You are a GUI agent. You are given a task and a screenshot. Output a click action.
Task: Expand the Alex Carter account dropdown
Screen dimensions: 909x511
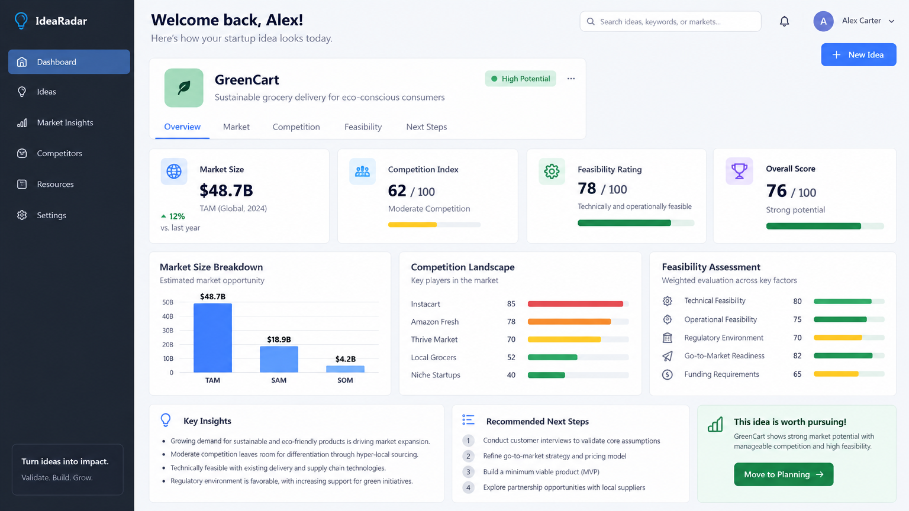tap(892, 21)
